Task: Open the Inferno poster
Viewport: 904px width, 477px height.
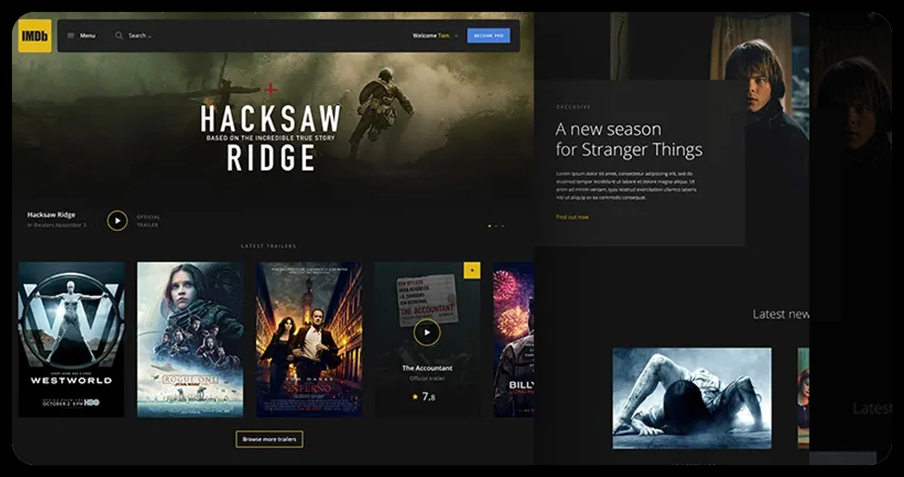Action: click(308, 339)
